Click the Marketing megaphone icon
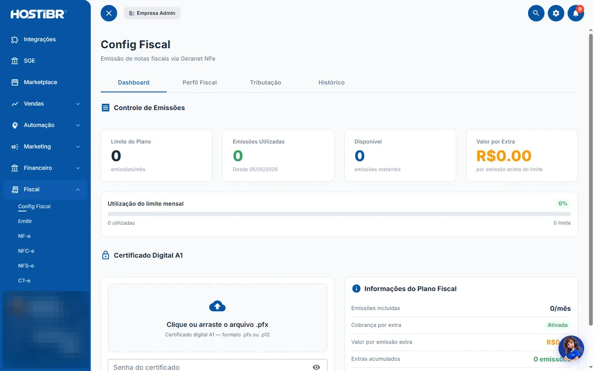The height and width of the screenshot is (371, 594). pos(15,147)
